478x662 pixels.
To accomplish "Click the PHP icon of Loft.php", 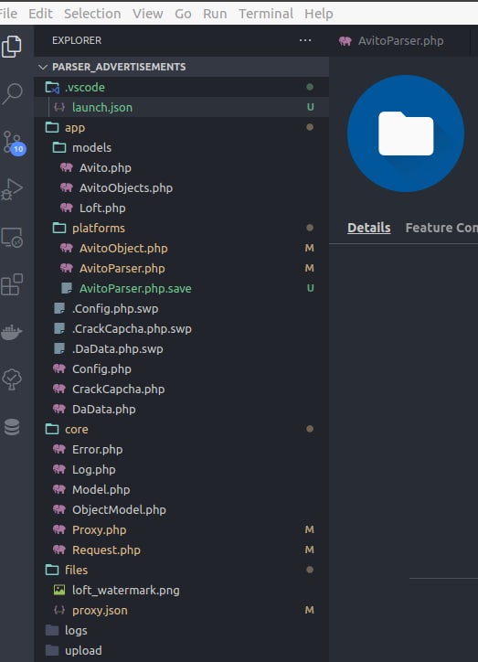I will click(x=66, y=208).
